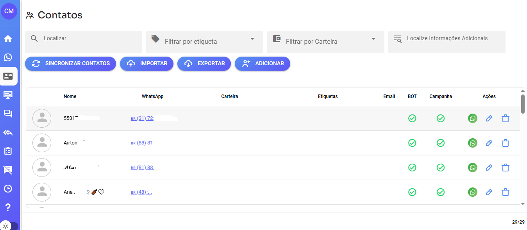Viewport: 527px width, 230px height.
Task: Click the reply-all arrows sidebar icon
Action: 8,132
